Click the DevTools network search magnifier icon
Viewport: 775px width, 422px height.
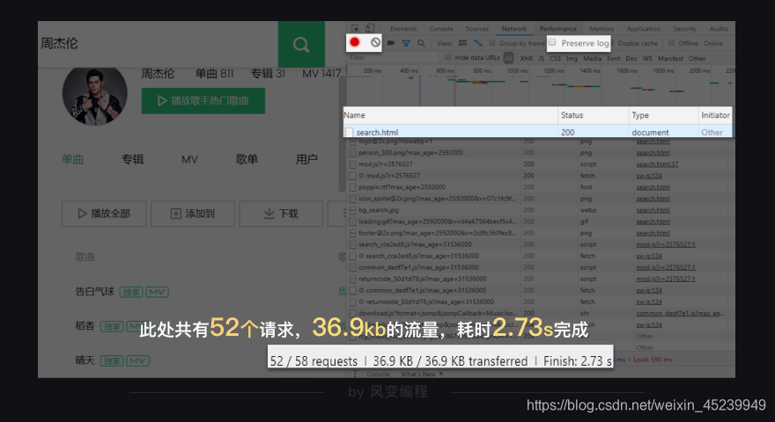(421, 43)
